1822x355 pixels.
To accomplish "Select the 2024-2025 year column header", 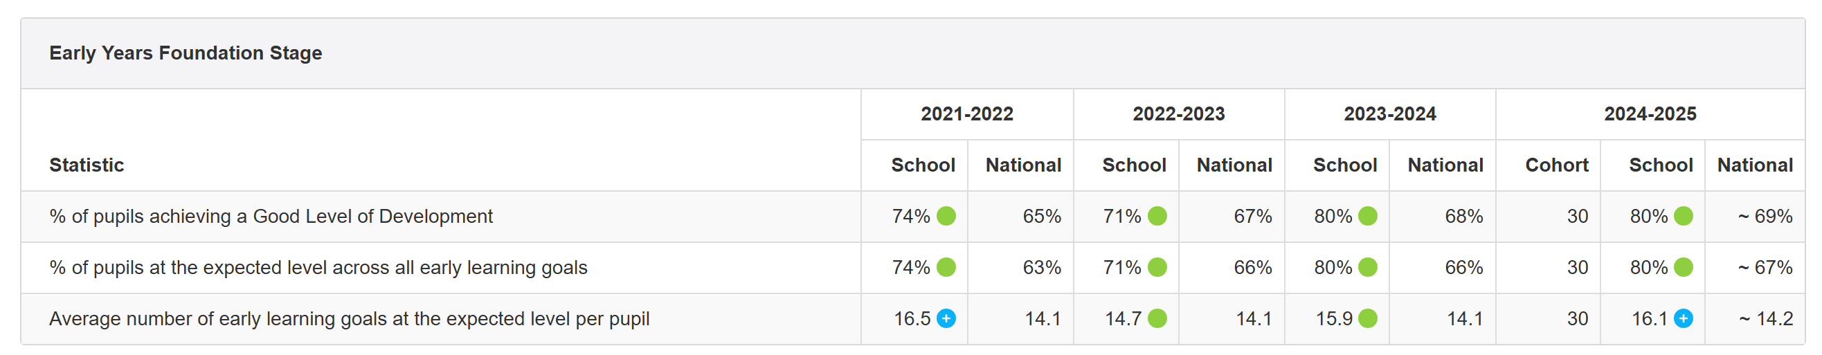I will click(x=1650, y=114).
